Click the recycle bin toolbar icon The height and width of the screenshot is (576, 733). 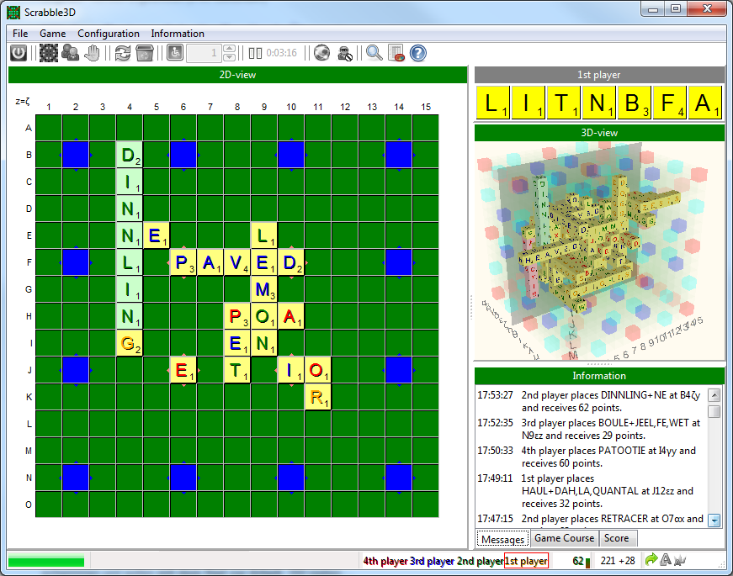click(145, 53)
